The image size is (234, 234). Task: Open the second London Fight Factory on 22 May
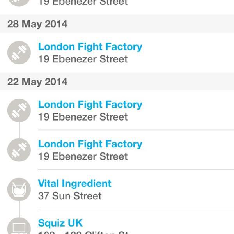(x=90, y=144)
